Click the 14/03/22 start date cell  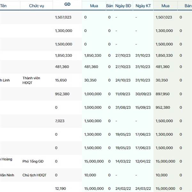[x=123, y=161]
